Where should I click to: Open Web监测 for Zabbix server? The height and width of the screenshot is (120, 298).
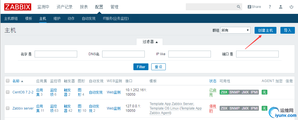coord(114,108)
